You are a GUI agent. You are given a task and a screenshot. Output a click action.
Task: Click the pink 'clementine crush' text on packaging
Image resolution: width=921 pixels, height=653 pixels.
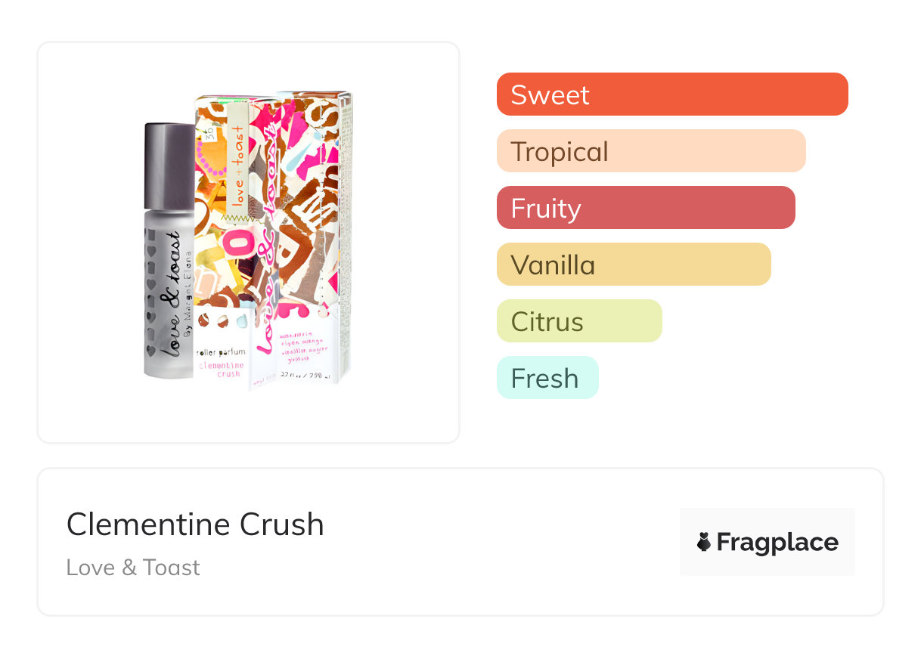pos(219,369)
